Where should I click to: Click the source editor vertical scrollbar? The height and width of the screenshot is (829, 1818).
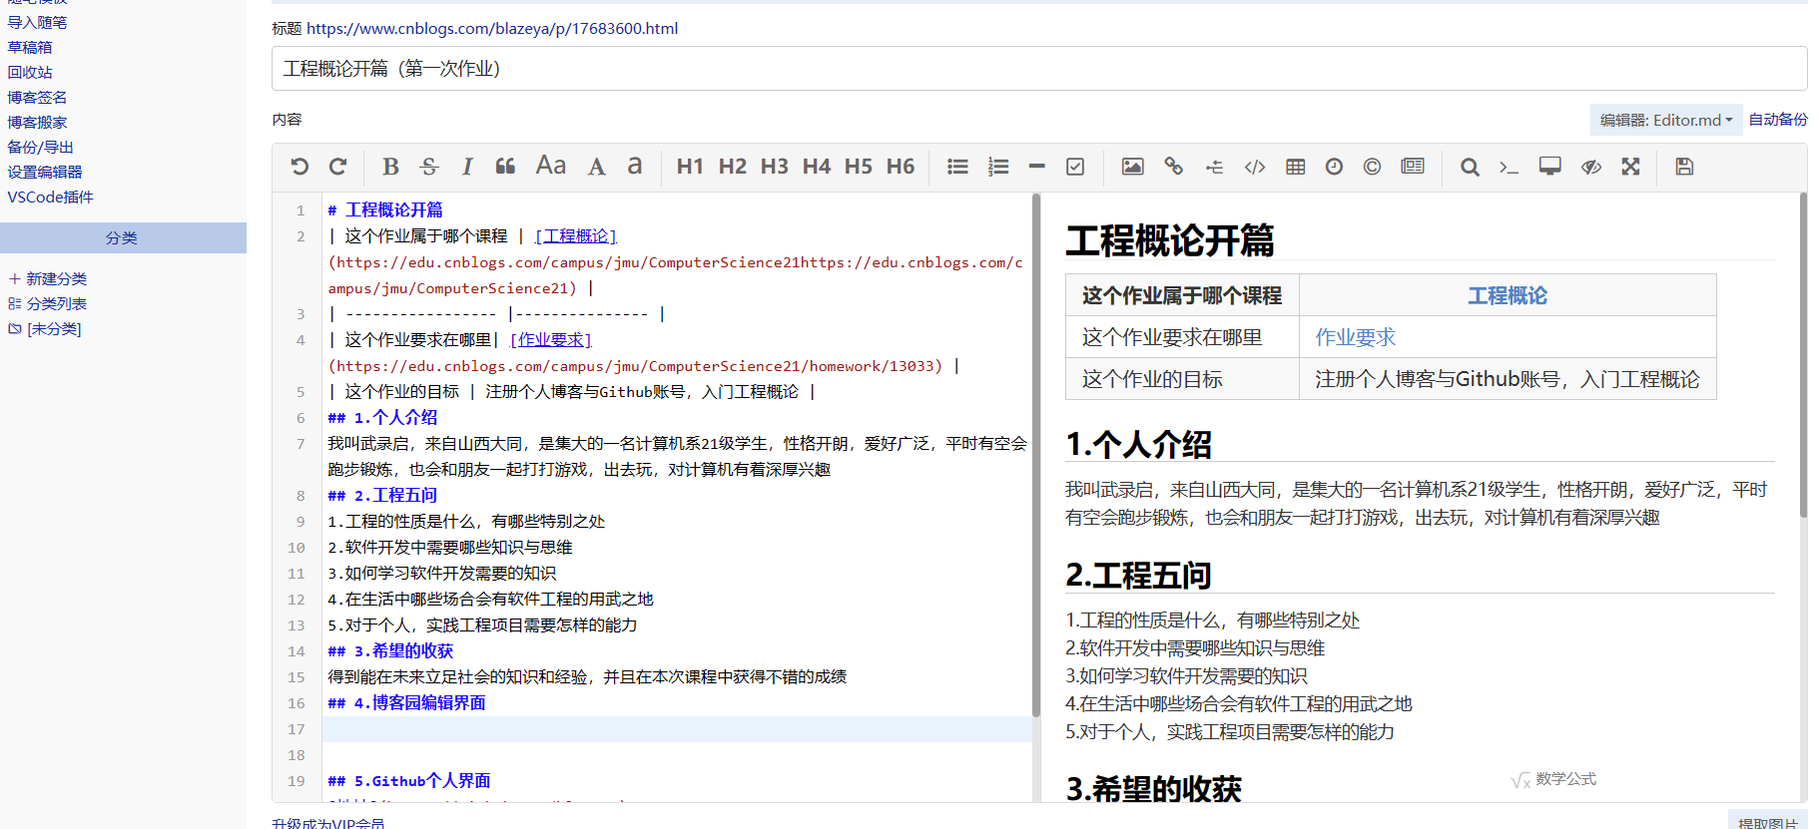[1036, 454]
